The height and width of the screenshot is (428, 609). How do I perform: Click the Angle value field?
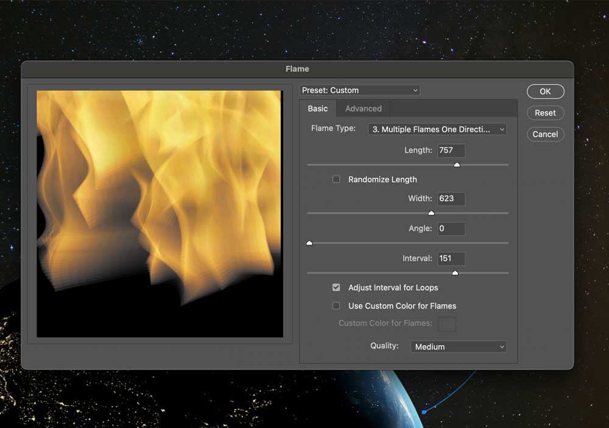pos(451,229)
